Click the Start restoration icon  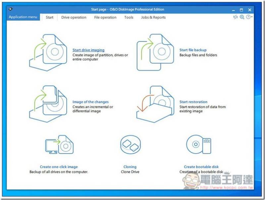pyautogui.click(x=155, y=104)
